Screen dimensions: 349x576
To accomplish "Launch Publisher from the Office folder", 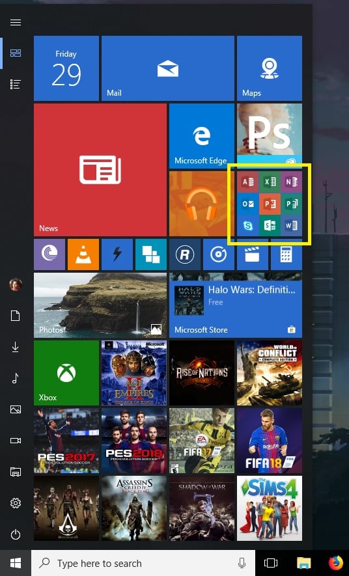I will pyautogui.click(x=292, y=204).
